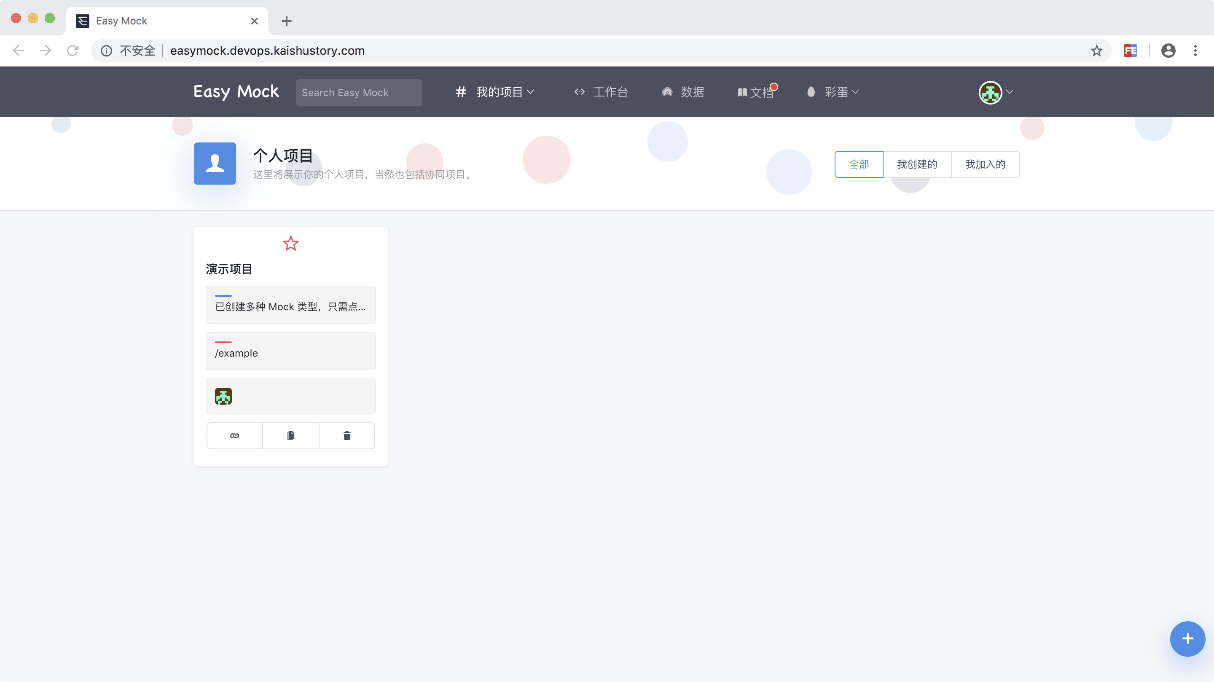The image size is (1214, 682).
Task: Close the Easy Mock tab
Action: (255, 21)
